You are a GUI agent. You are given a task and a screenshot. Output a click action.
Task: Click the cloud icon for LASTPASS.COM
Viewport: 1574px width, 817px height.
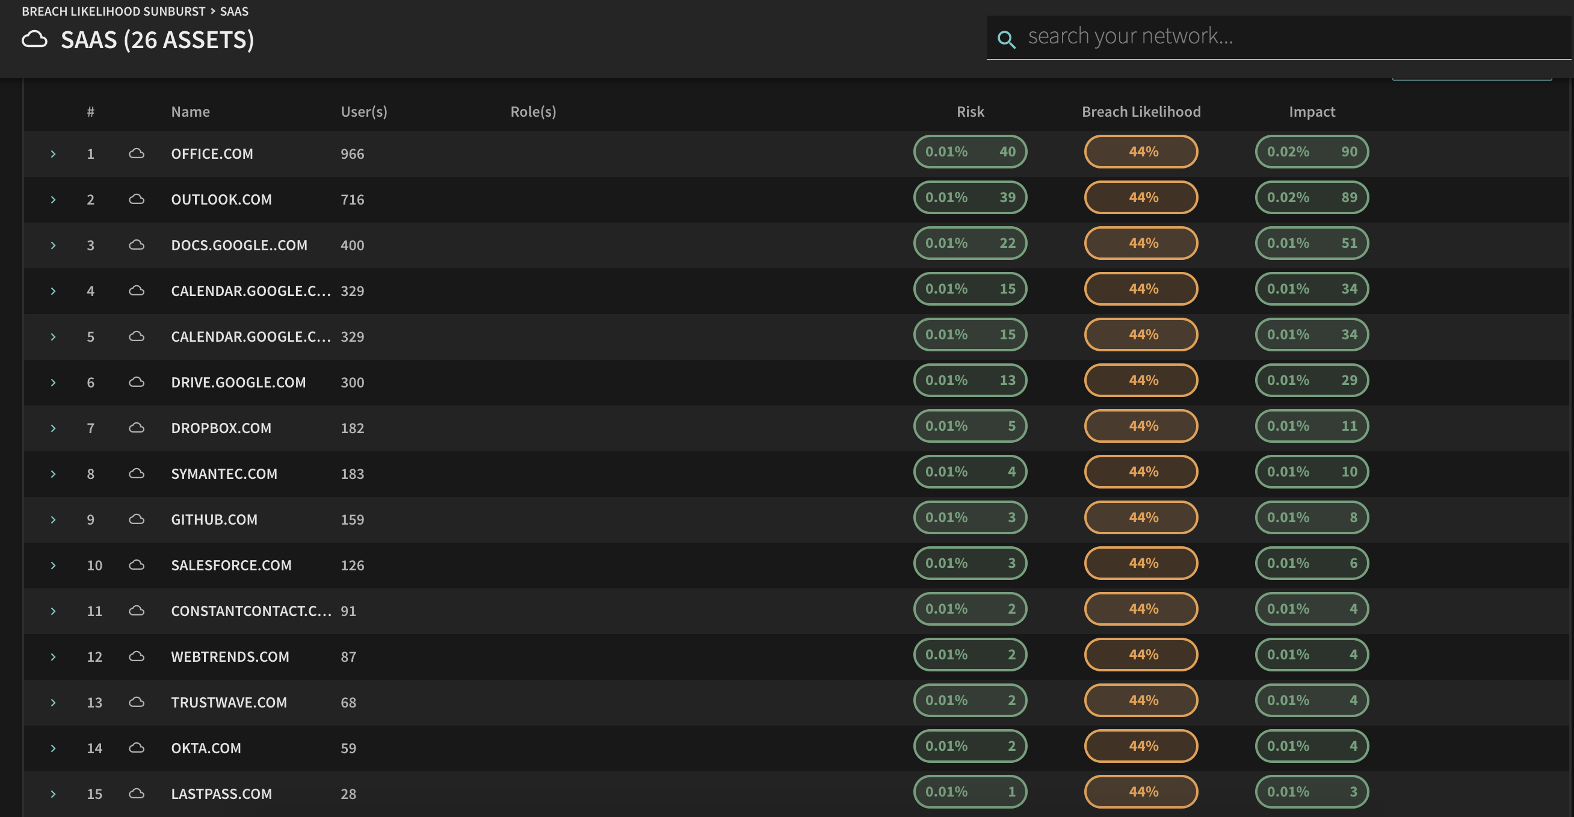click(137, 794)
